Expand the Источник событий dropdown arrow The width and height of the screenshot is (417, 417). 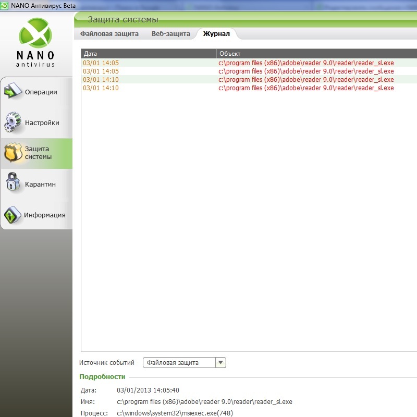coord(220,363)
